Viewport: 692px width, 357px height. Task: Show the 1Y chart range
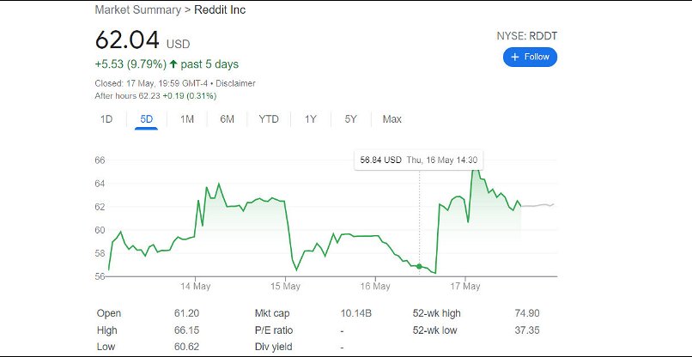click(310, 119)
